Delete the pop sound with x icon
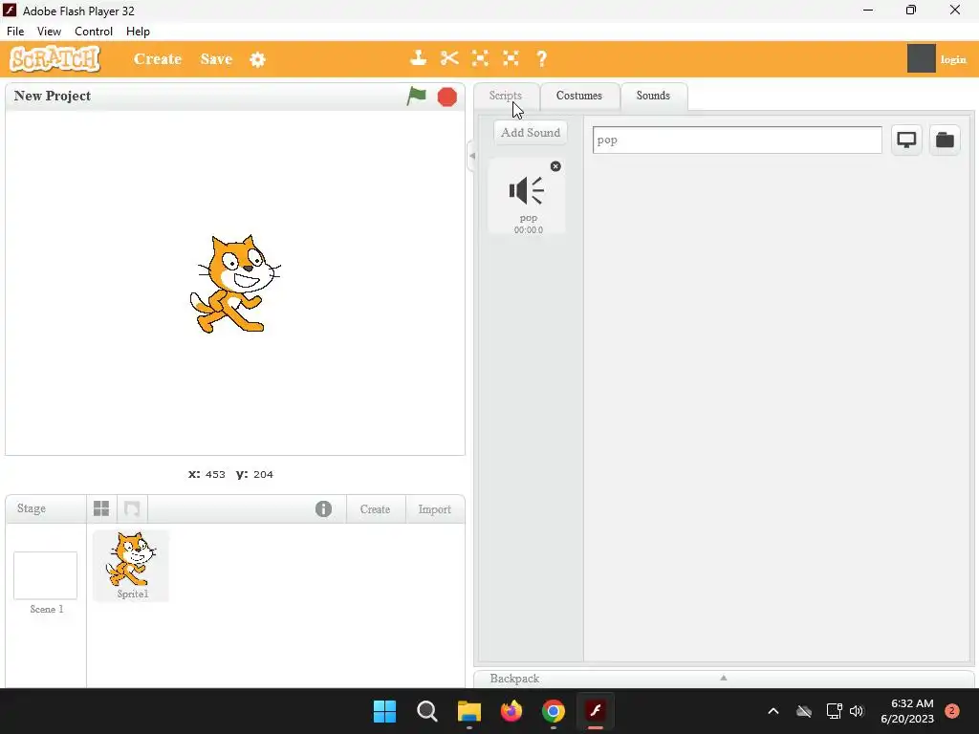979x734 pixels. (x=555, y=166)
